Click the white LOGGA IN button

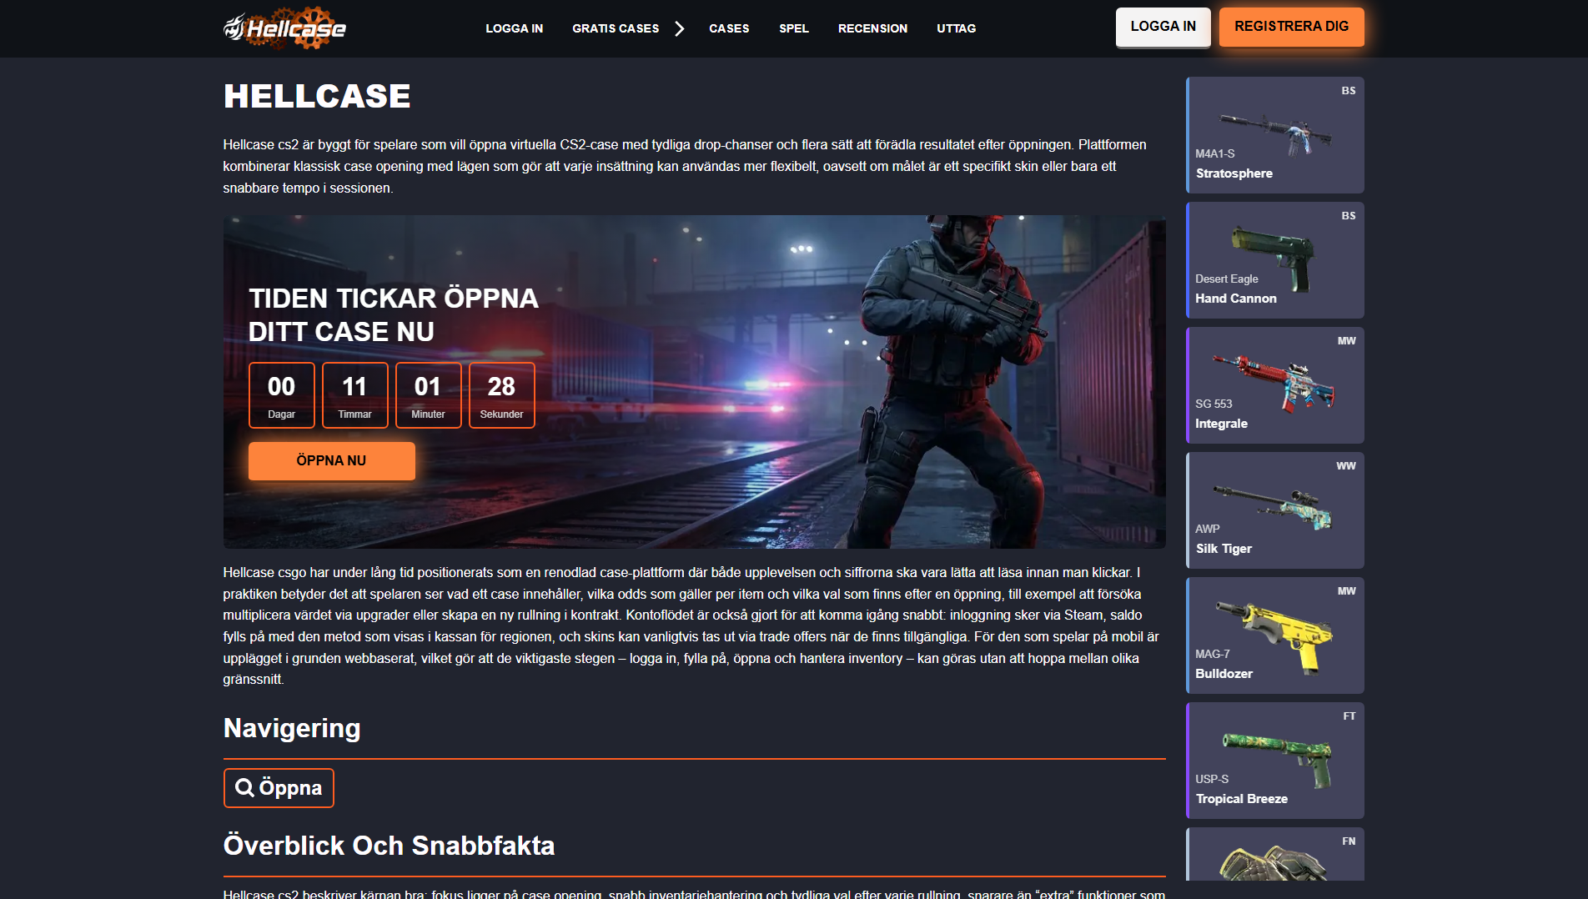(1163, 27)
